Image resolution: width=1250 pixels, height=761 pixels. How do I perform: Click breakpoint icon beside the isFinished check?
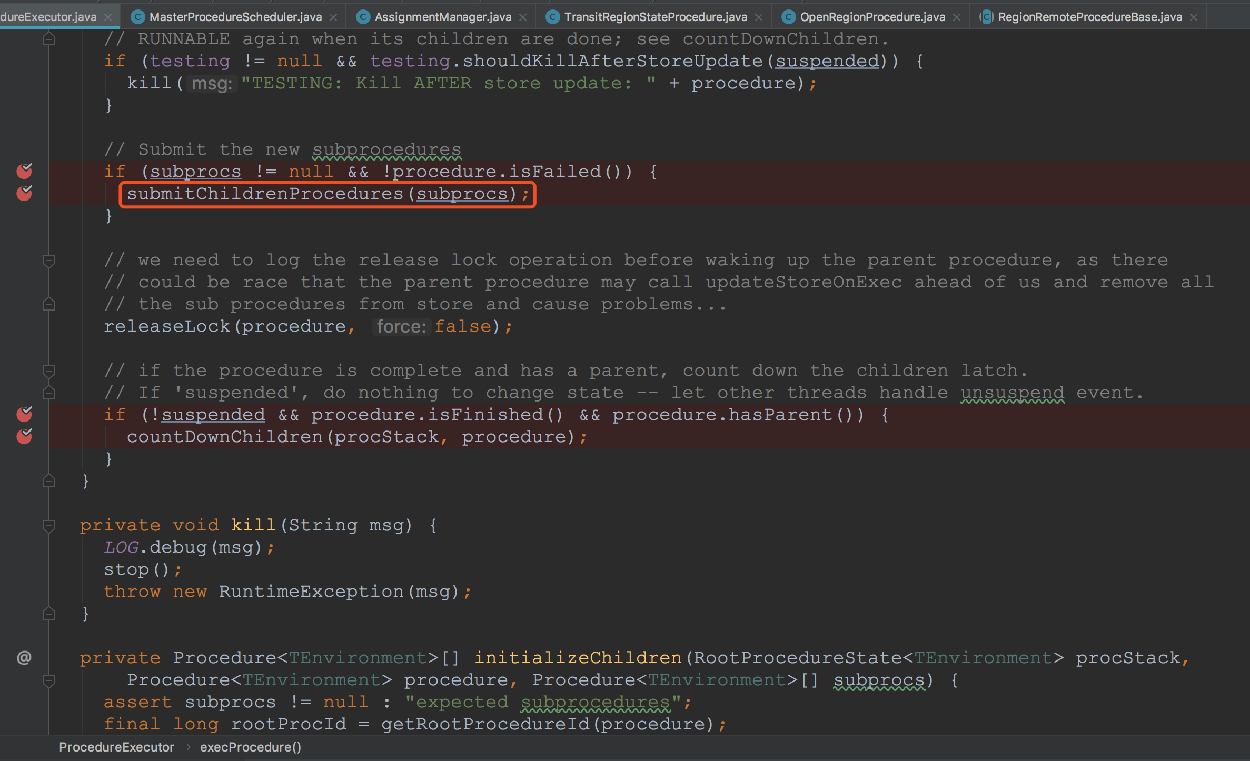[24, 414]
